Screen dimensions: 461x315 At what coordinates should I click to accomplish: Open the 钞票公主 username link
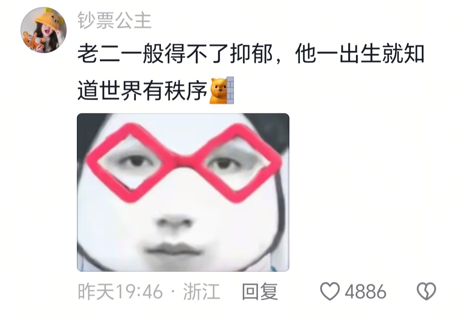(x=114, y=20)
